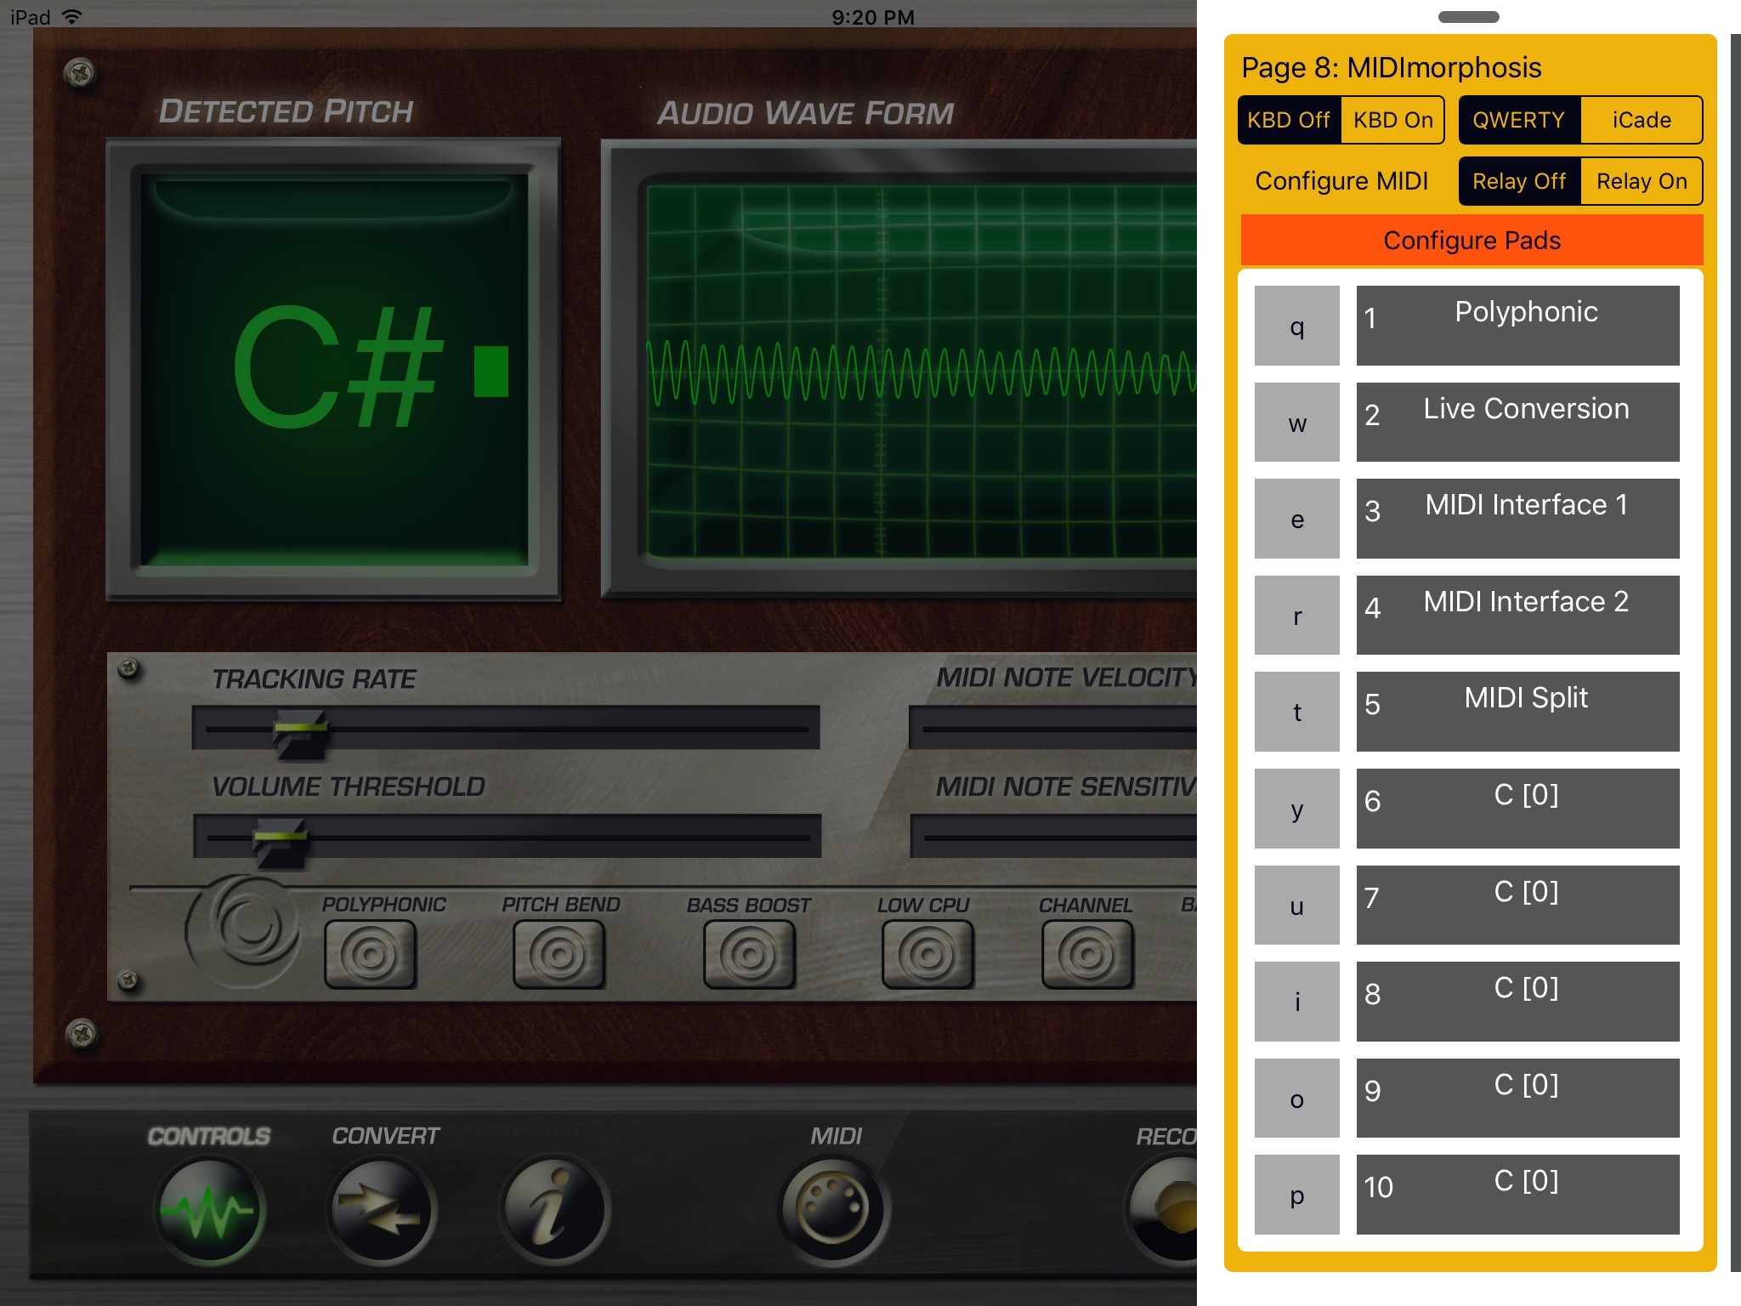Select the u key assignment
The image size is (1741, 1306).
(x=1297, y=906)
